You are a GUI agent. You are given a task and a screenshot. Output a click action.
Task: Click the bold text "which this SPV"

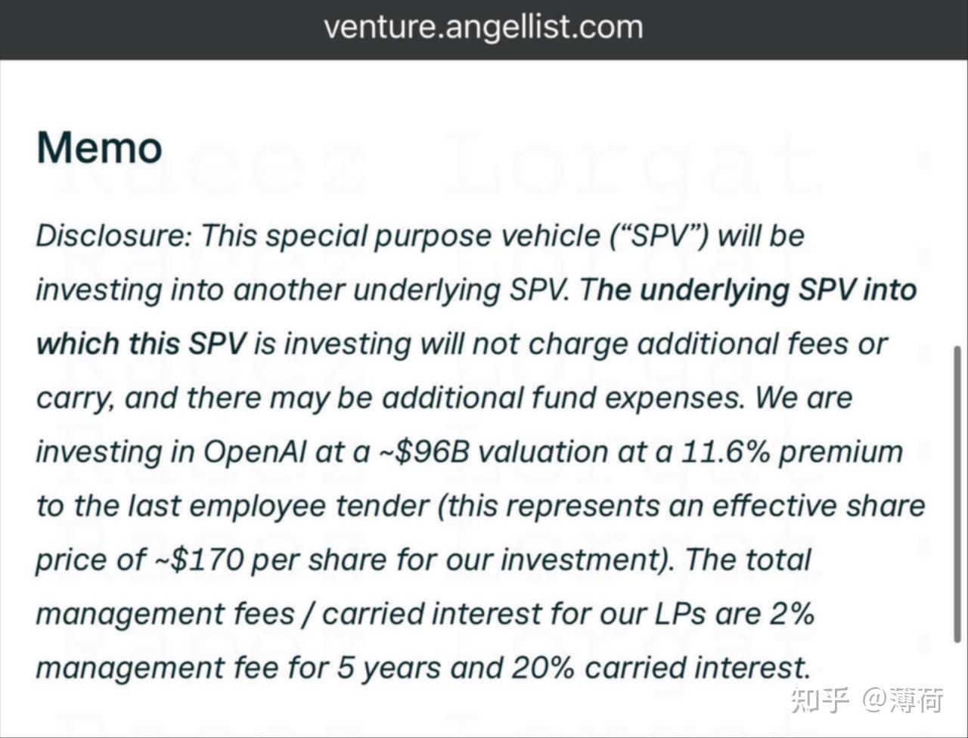pos(141,345)
